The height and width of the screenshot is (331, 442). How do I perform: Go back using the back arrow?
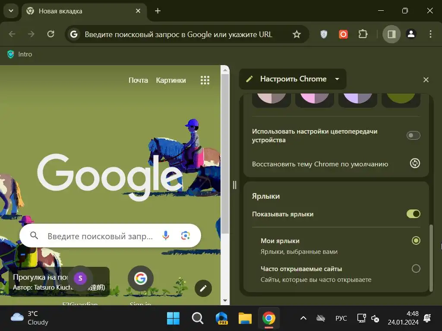pyautogui.click(x=12, y=34)
